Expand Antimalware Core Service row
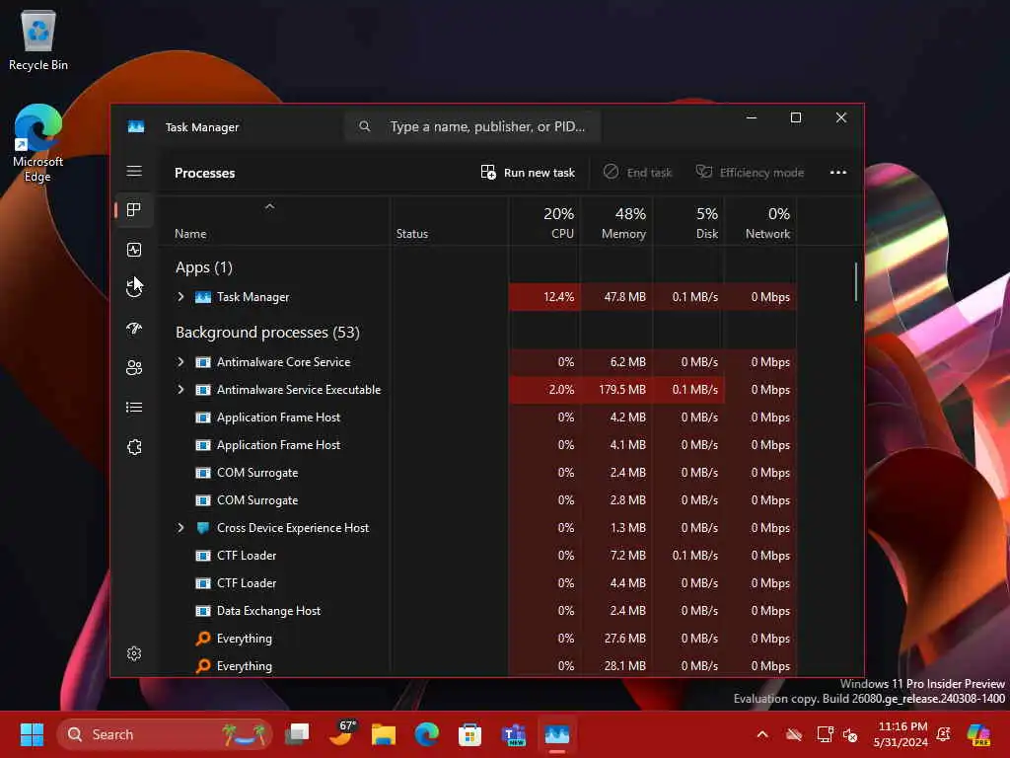The image size is (1010, 758). pyautogui.click(x=181, y=361)
